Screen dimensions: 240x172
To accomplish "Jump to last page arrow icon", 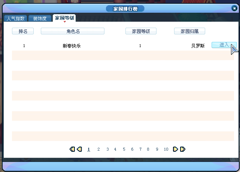I will click(x=183, y=149).
